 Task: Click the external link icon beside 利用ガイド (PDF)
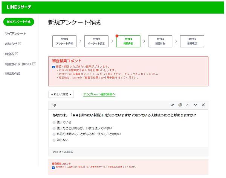(34, 63)
